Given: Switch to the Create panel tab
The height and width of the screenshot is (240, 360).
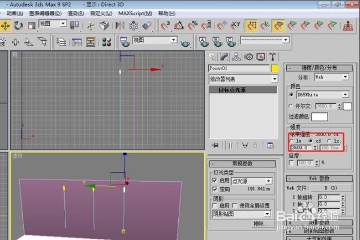Looking at the screenshot, I should pyautogui.click(x=212, y=57).
